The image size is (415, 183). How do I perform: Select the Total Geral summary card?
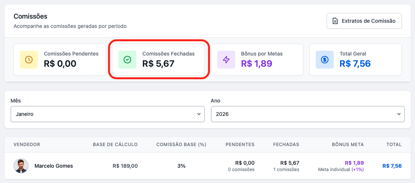[355, 60]
